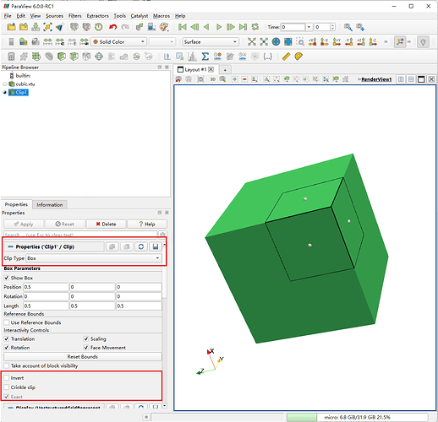438x422 pixels.
Task: Click the Reset Bounds button
Action: [x=83, y=356]
